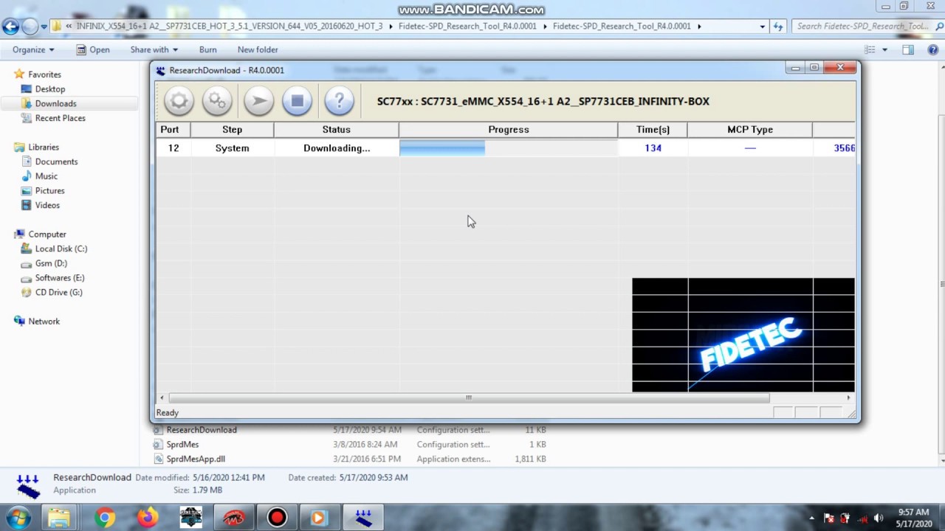Change the Explorer view icon

tap(870, 49)
